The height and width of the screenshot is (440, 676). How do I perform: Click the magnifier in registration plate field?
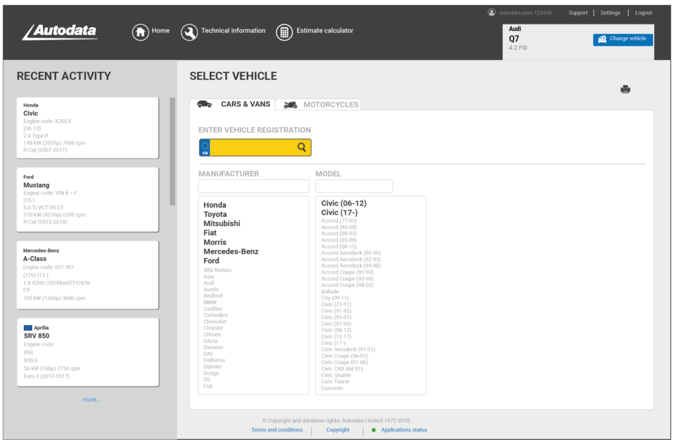click(x=302, y=148)
